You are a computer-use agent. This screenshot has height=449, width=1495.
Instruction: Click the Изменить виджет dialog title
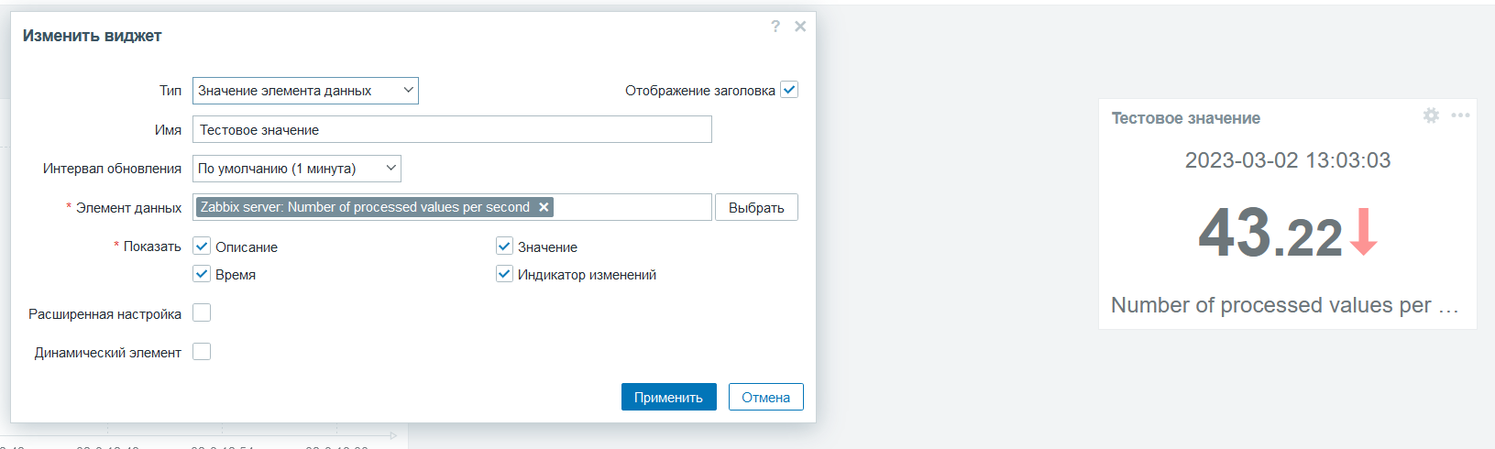point(92,36)
